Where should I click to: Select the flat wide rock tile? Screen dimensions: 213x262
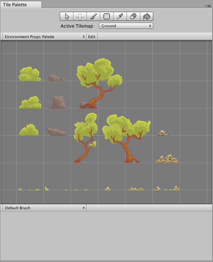[x=56, y=131]
